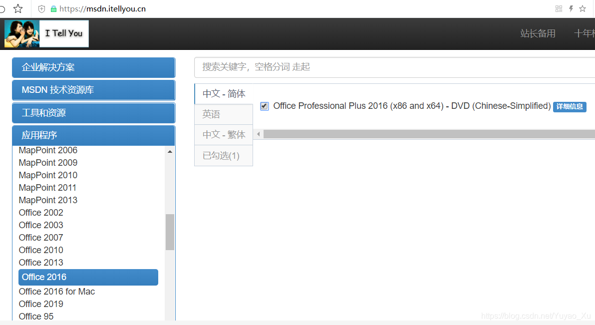Click the bookmark star beside the address bar
The image size is (595, 325).
tap(18, 8)
